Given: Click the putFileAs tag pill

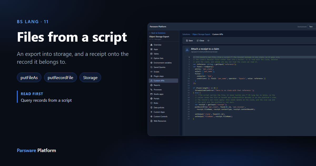Looking at the screenshot, I should 29,77.
